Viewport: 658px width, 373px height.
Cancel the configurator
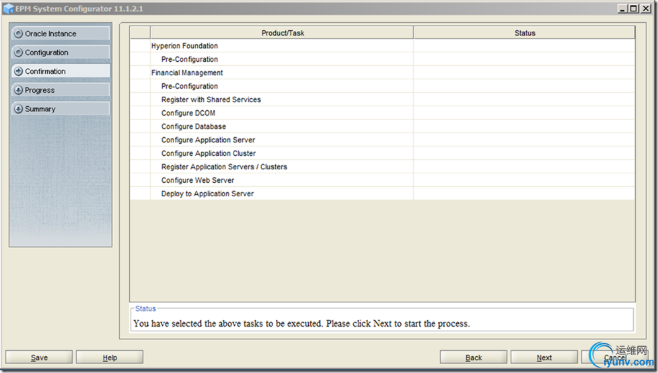(615, 358)
